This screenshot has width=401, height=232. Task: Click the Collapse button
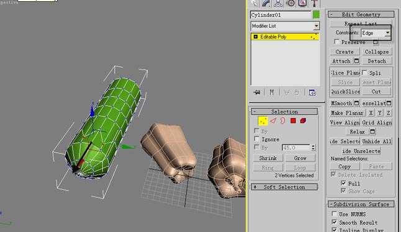tap(377, 51)
